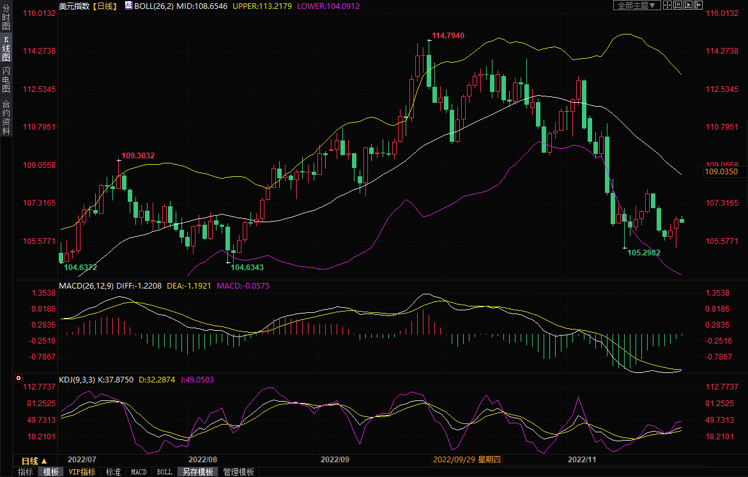Image resolution: width=748 pixels, height=477 pixels.
Task: Click the J:49.0503 value
Action: point(197,380)
